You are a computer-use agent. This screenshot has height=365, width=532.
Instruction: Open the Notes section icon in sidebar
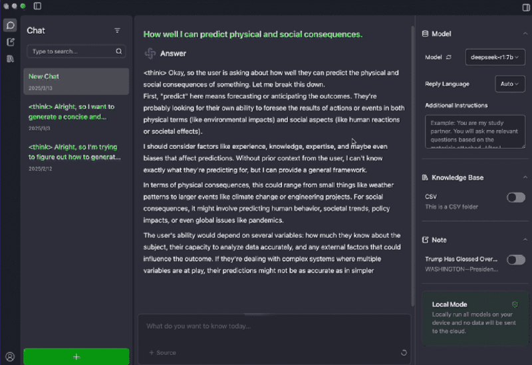tap(10, 42)
